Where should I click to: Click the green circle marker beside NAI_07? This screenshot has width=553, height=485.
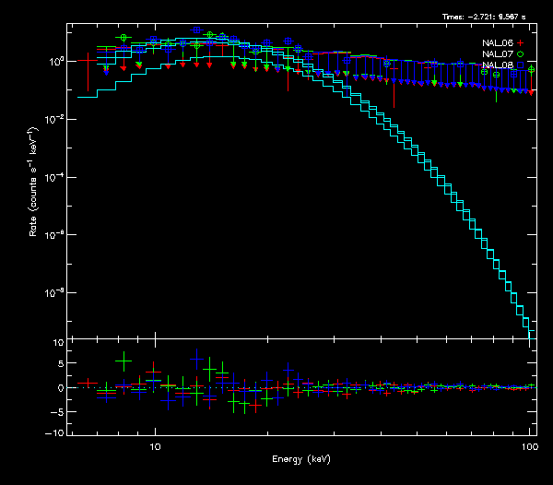pyautogui.click(x=520, y=54)
